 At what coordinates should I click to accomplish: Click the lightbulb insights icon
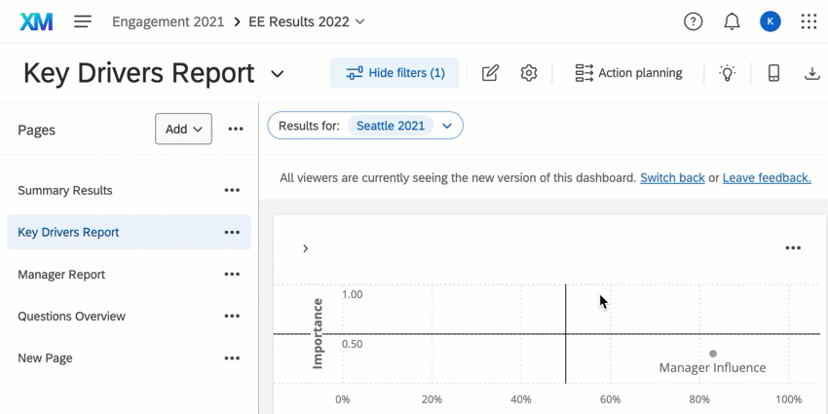728,73
